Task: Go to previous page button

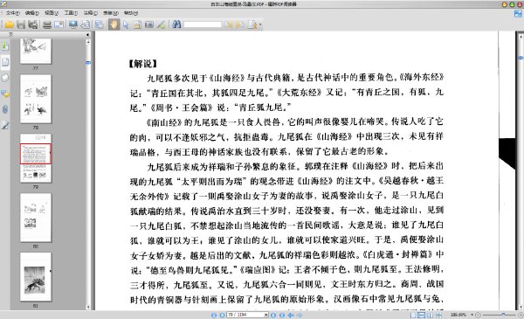Action: tap(222, 315)
